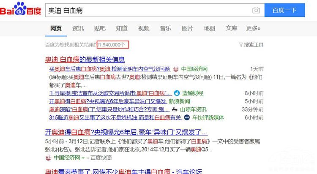Open 奥迪 白血病的最新相关信息 heading link

point(85,60)
